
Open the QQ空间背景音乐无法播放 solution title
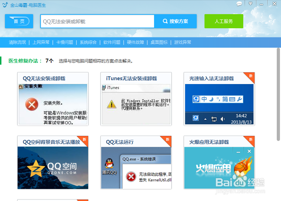pos(51,142)
